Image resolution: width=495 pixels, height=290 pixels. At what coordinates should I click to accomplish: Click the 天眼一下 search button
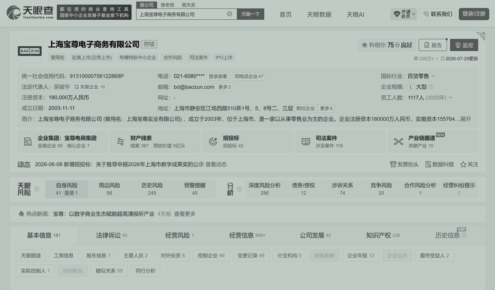(250, 14)
